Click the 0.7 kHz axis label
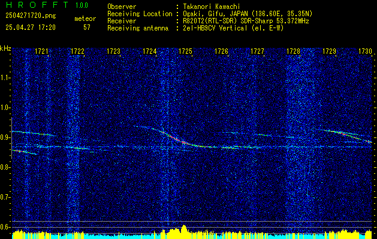This screenshot has width=377, height=239. (5, 197)
